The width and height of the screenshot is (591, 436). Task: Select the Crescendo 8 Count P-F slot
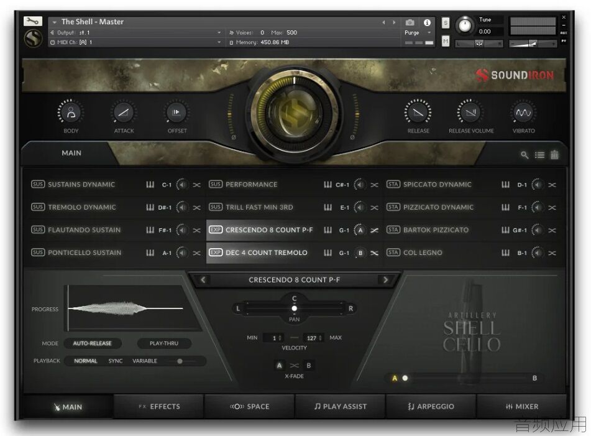coord(269,230)
